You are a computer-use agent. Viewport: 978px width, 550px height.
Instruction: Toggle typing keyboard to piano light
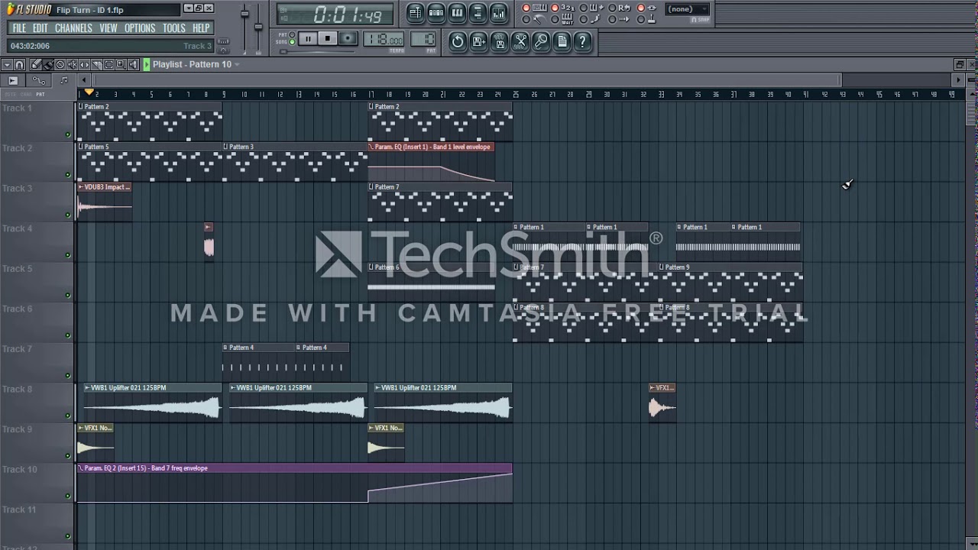[x=526, y=8]
